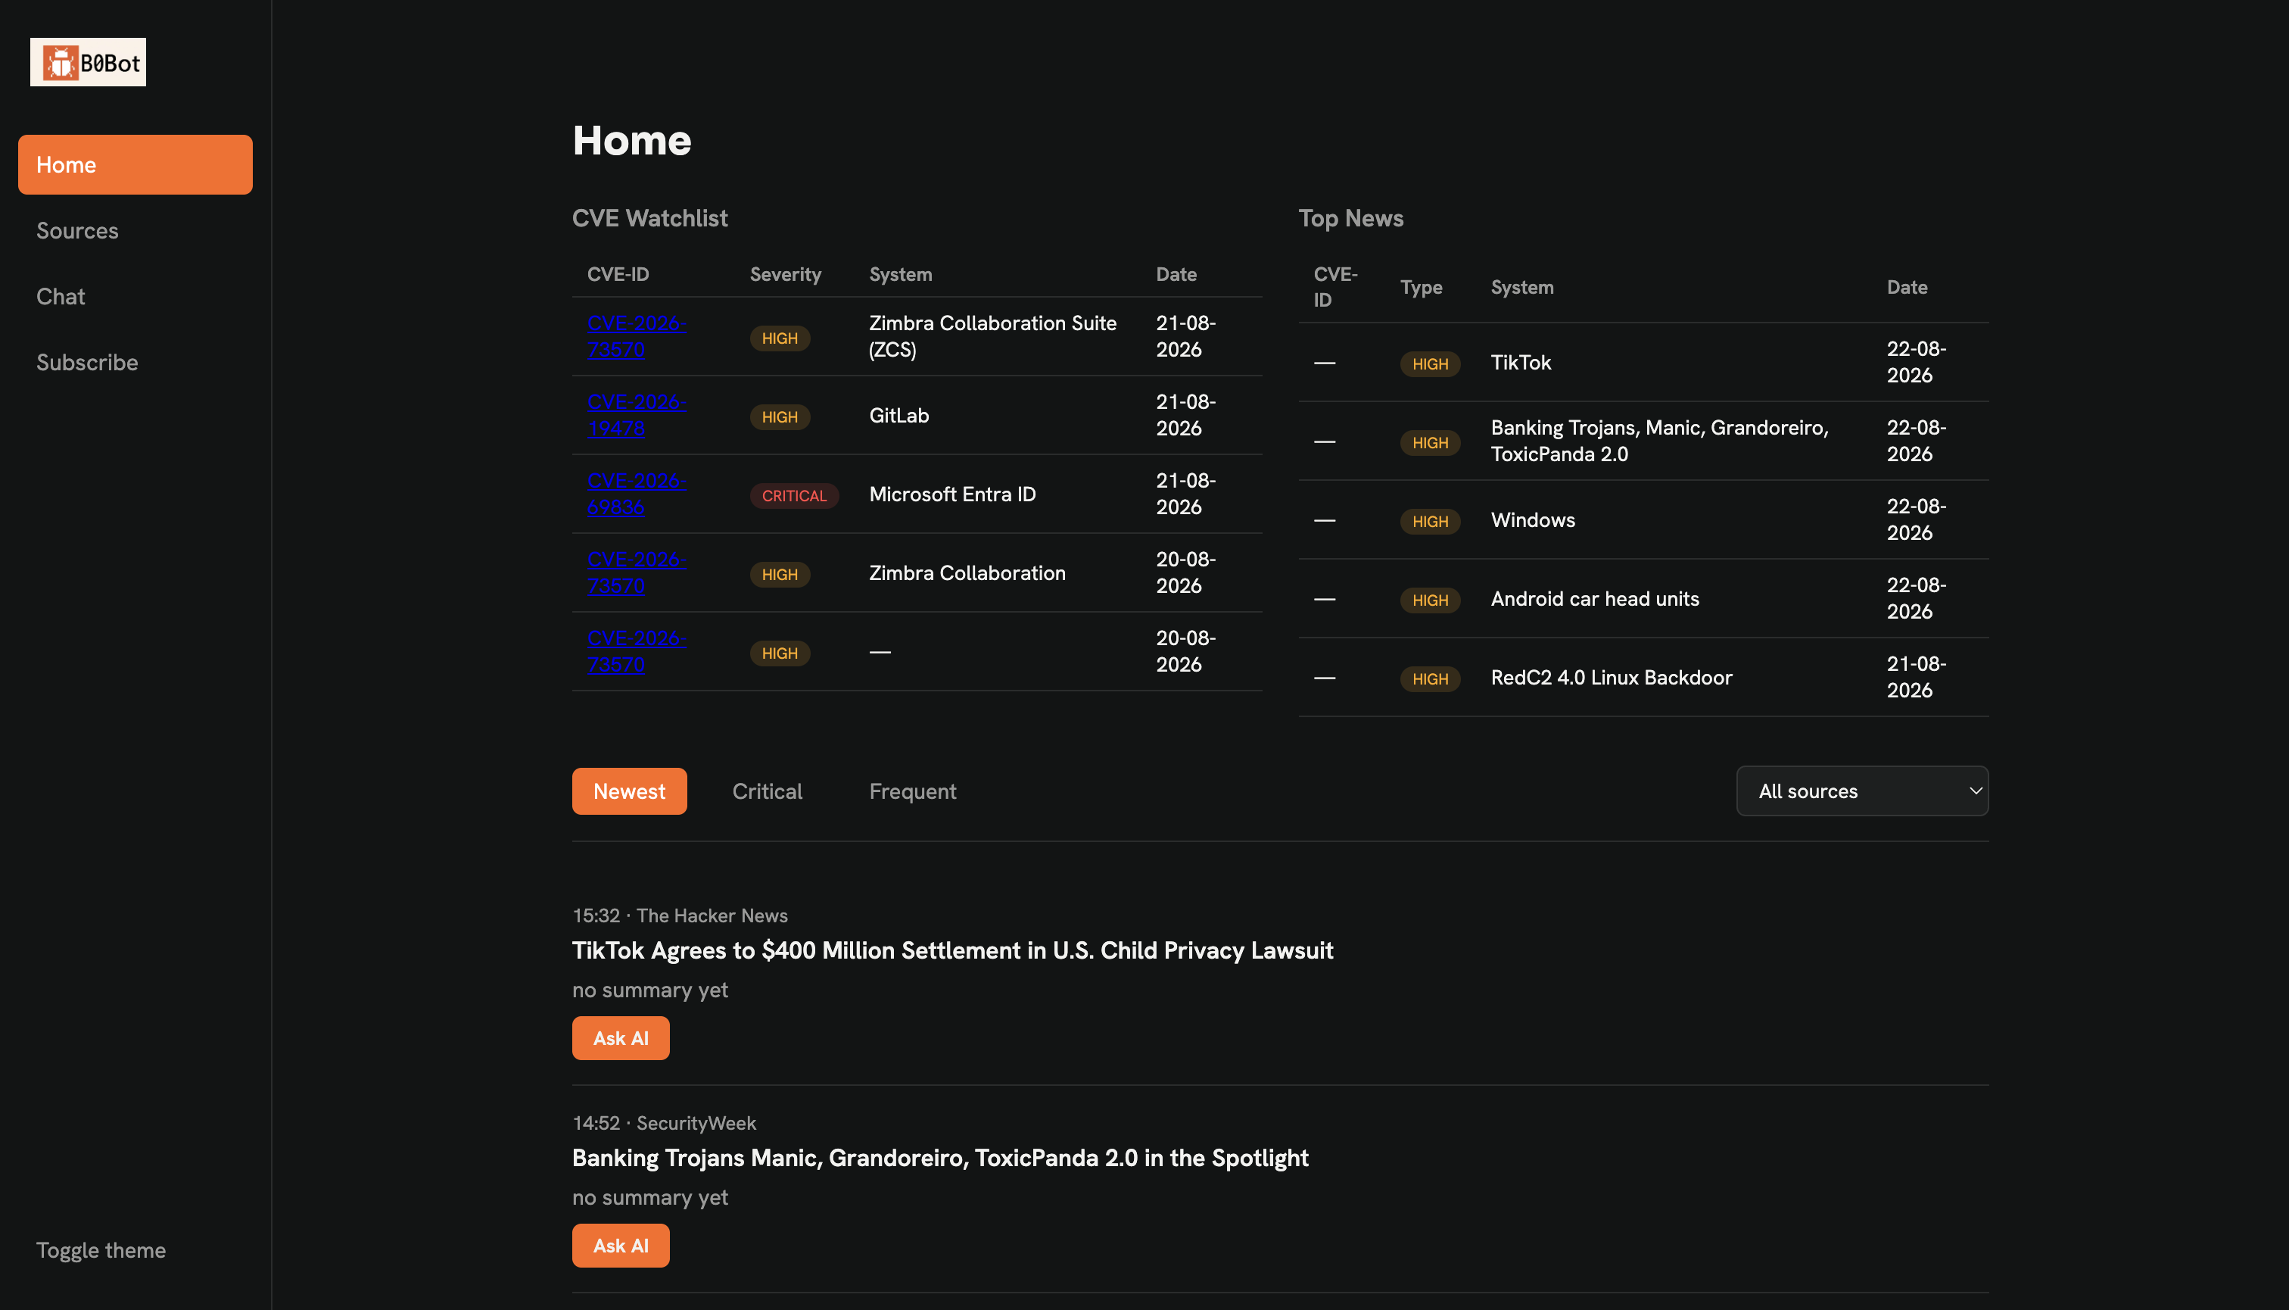Click the B0Bot logo

tap(88, 62)
